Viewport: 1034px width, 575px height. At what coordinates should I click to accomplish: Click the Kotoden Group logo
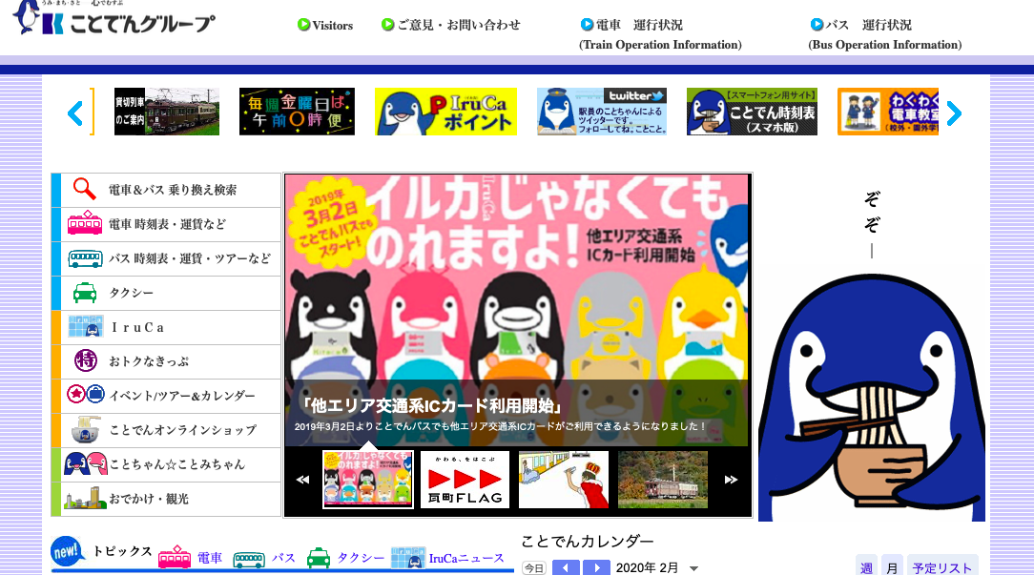coord(114,18)
